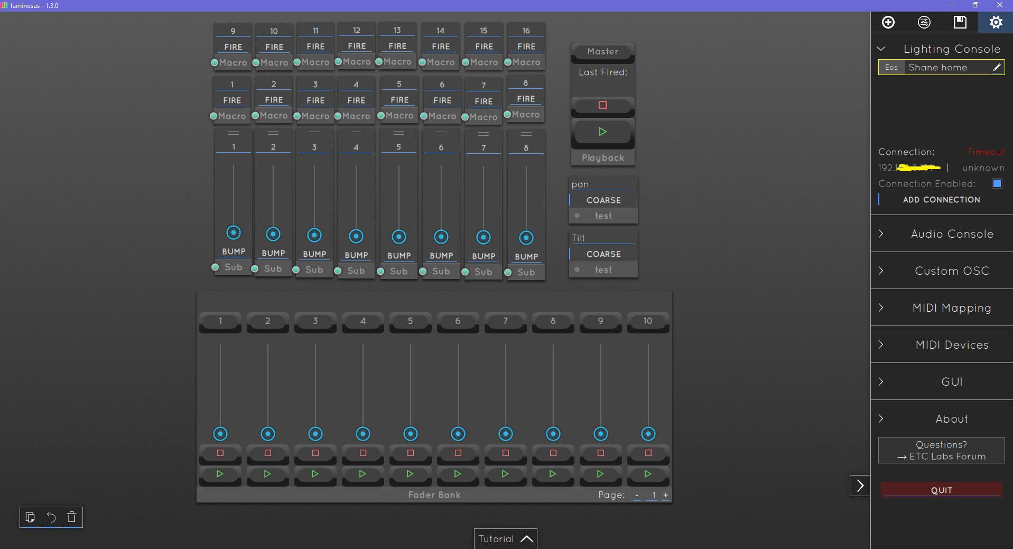Open the save project icon
Image resolution: width=1013 pixels, height=549 pixels.
click(x=960, y=22)
